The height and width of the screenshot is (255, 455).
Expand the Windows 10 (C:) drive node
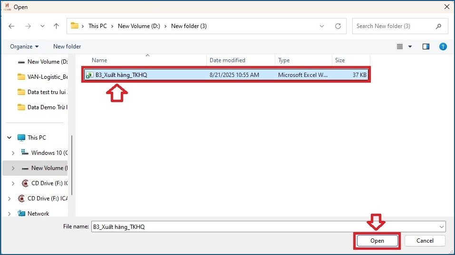pyautogui.click(x=13, y=153)
